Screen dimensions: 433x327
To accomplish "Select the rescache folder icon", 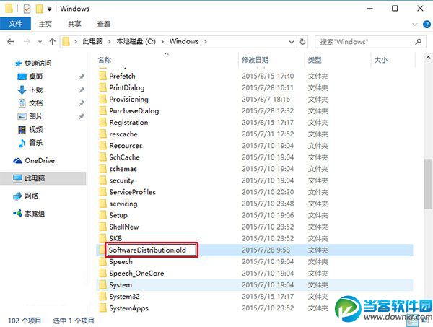I will [x=102, y=134].
